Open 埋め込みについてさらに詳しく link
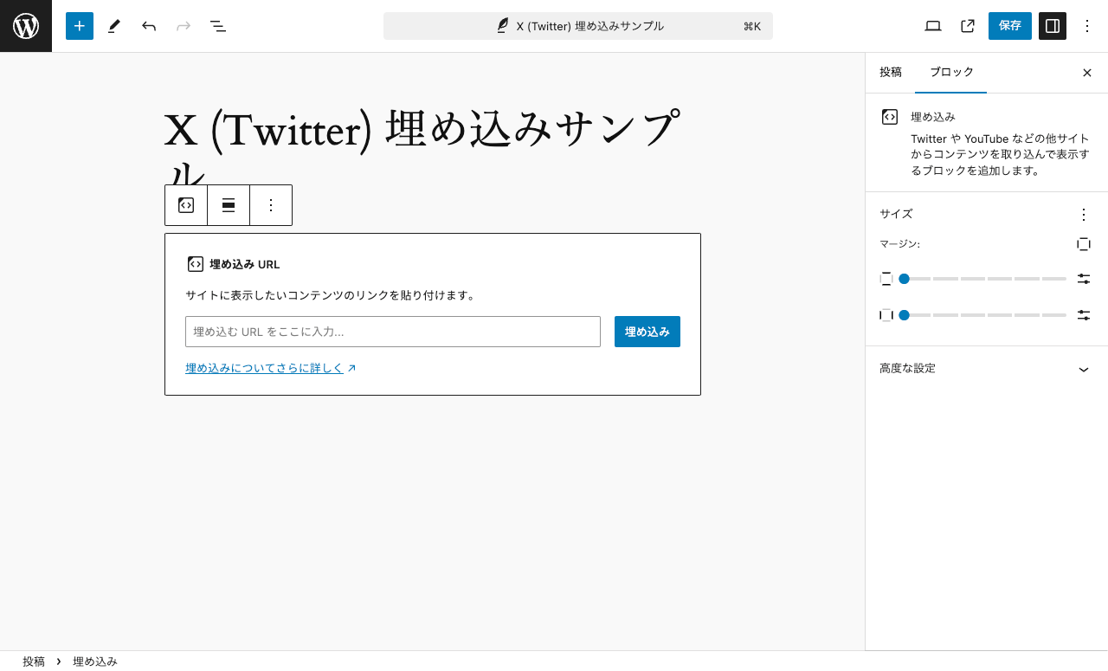 click(271, 368)
